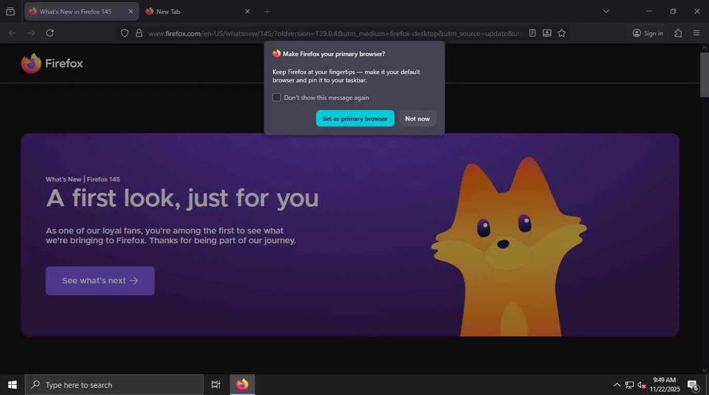Click the page's vertical scrollbar thumb
The height and width of the screenshot is (395, 709).
[704, 74]
